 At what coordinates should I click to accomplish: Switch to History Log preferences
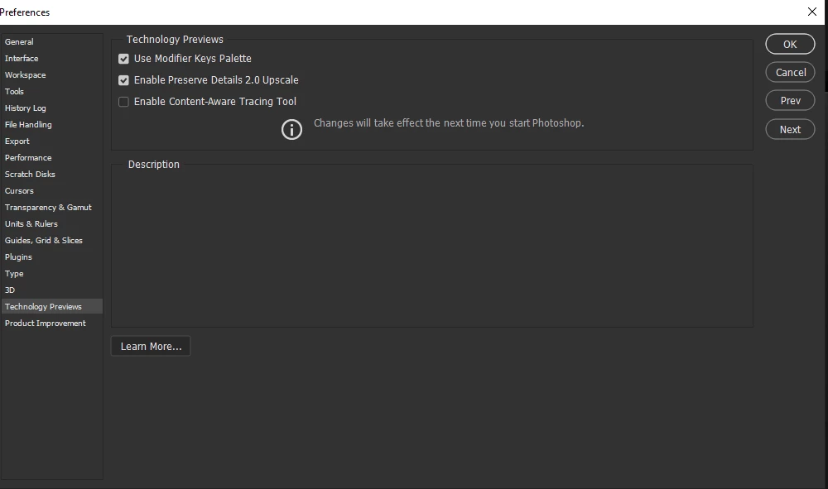tap(51, 108)
